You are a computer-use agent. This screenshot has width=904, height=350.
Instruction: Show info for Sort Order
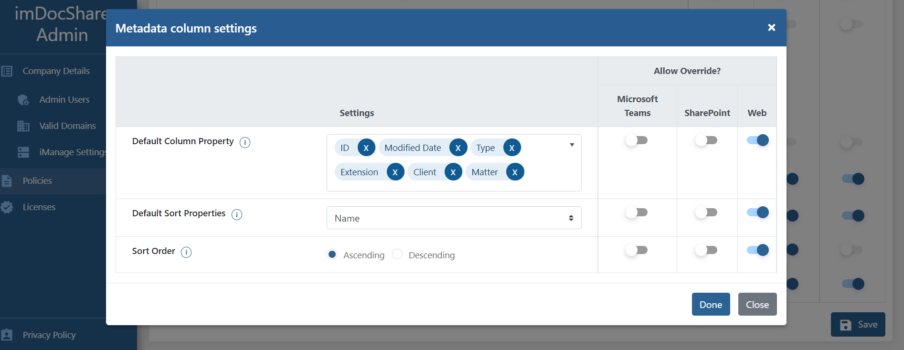point(186,252)
